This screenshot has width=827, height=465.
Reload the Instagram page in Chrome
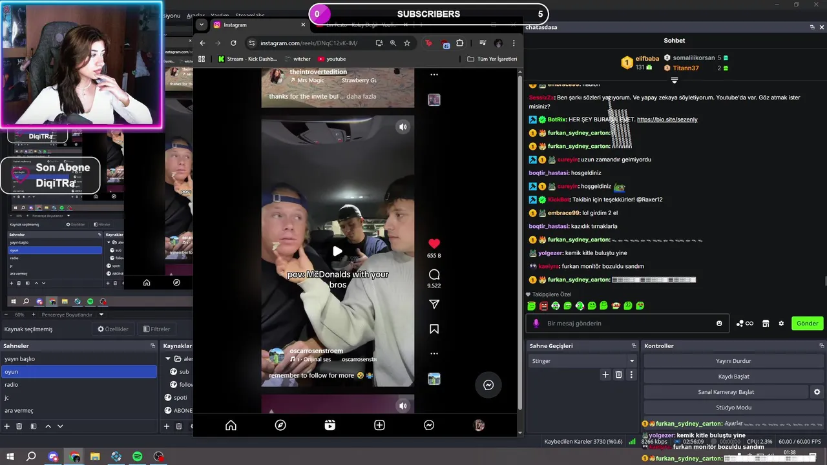tap(233, 43)
